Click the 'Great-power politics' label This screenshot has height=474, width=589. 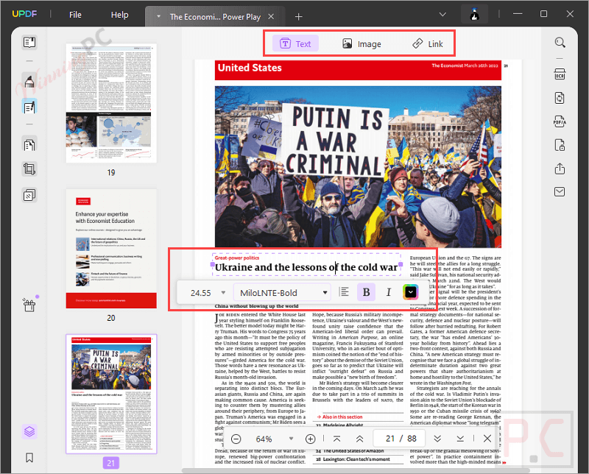pyautogui.click(x=237, y=258)
